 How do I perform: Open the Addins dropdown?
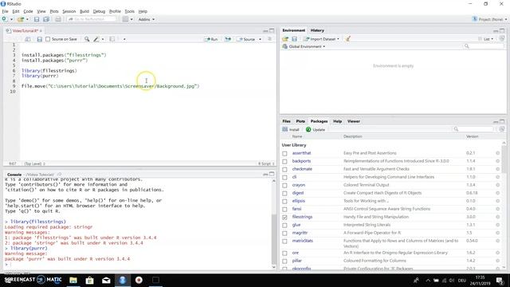pyautogui.click(x=147, y=19)
